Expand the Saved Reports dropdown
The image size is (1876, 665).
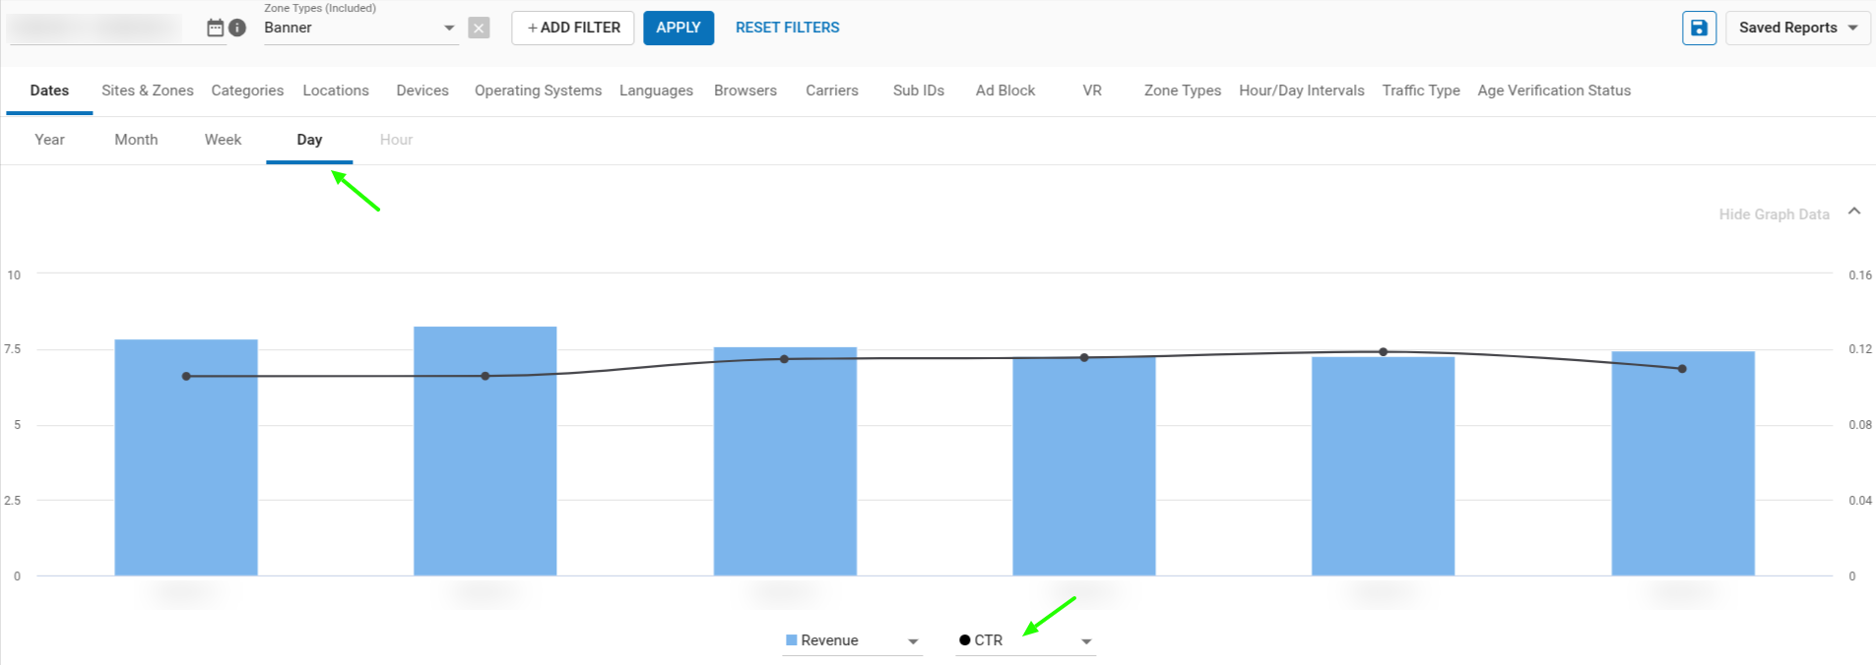pyautogui.click(x=1797, y=28)
